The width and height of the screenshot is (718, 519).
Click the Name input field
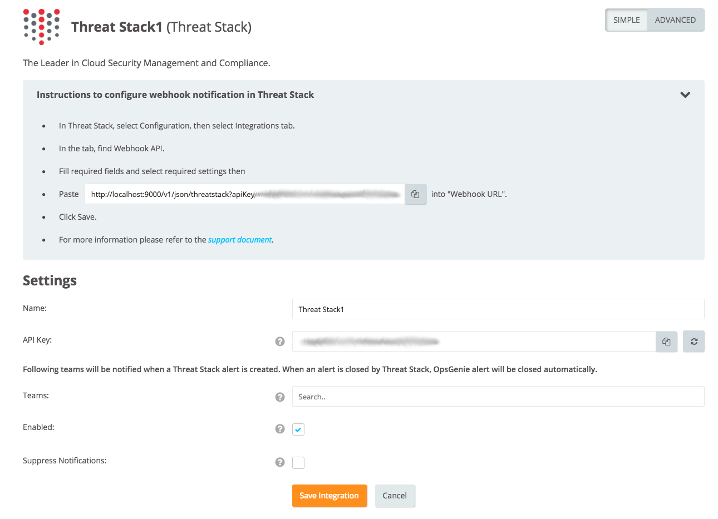[498, 309]
